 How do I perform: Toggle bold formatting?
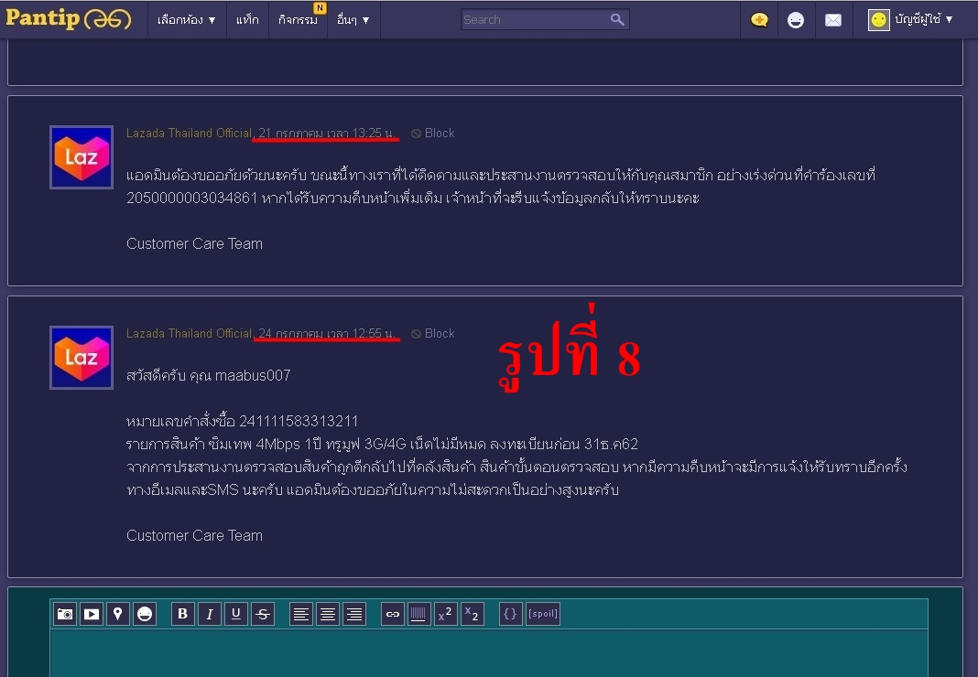183,614
